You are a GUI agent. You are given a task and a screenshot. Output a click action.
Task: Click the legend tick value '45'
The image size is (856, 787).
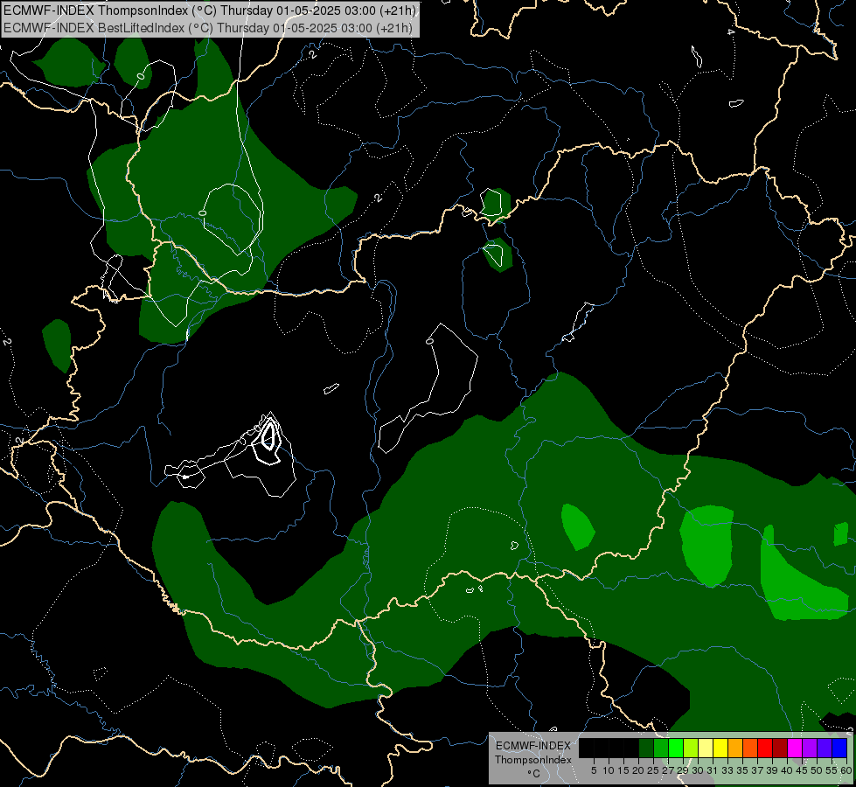[x=802, y=770]
